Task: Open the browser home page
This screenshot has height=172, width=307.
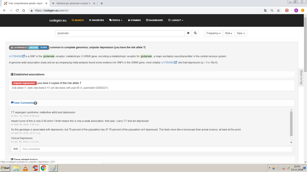Action: (24, 11)
